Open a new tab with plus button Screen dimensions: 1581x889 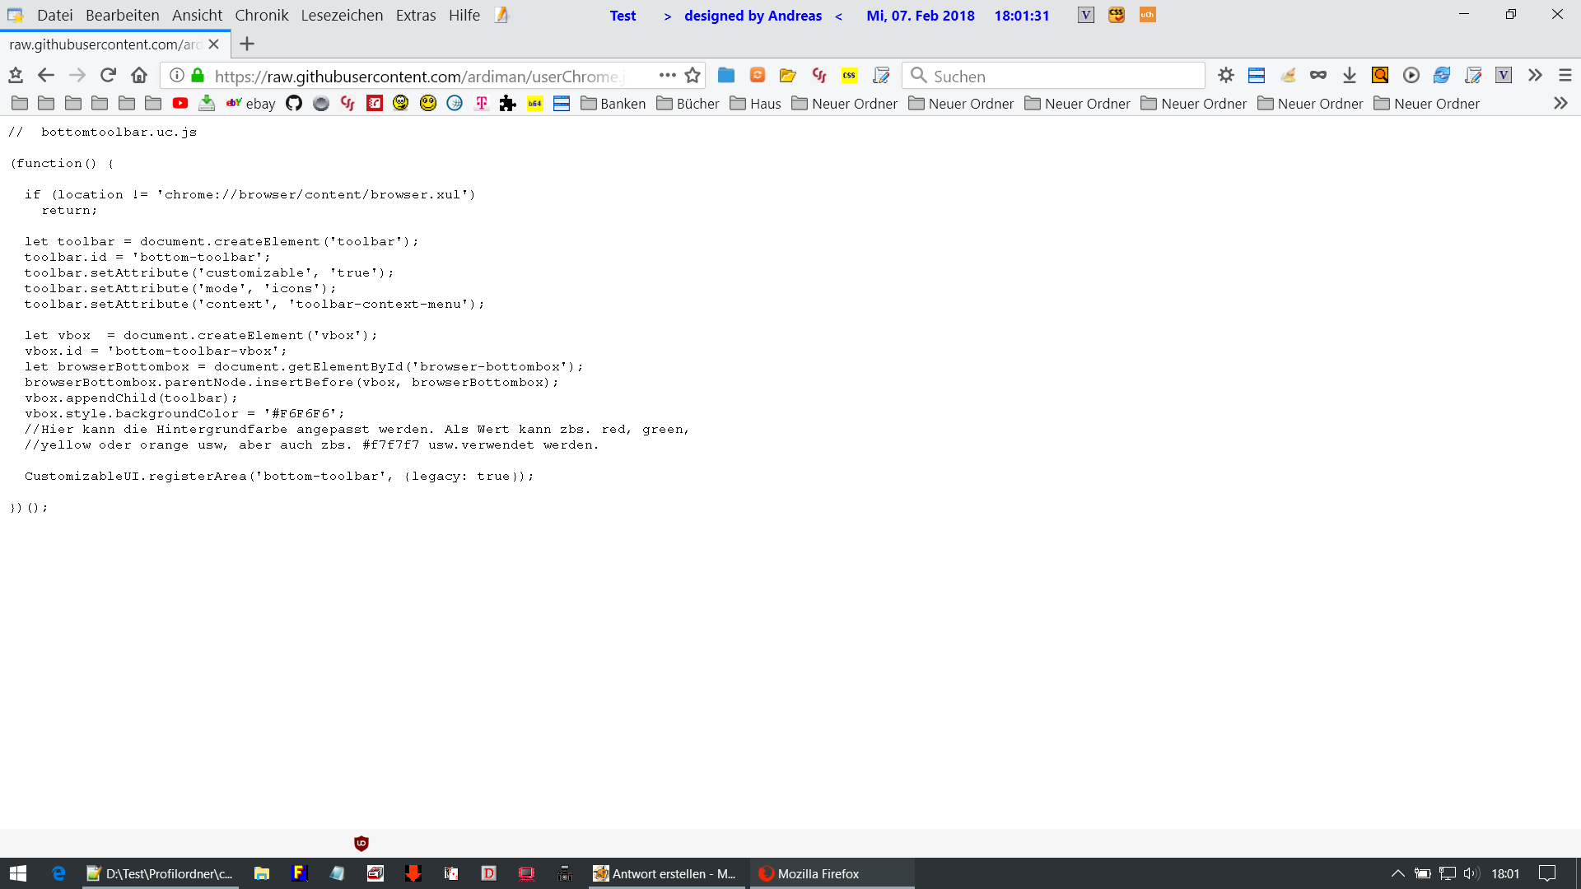247,44
